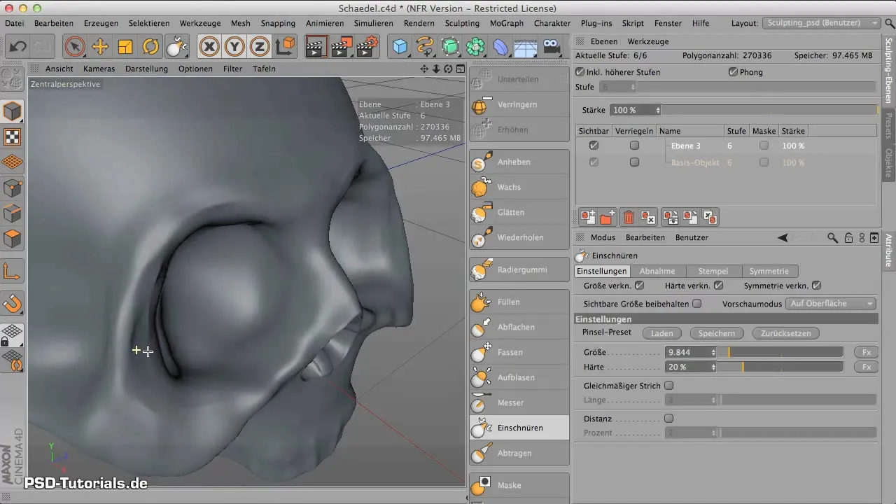The image size is (896, 504).
Task: Select the Fassen sculpt tool
Action: coord(519,352)
